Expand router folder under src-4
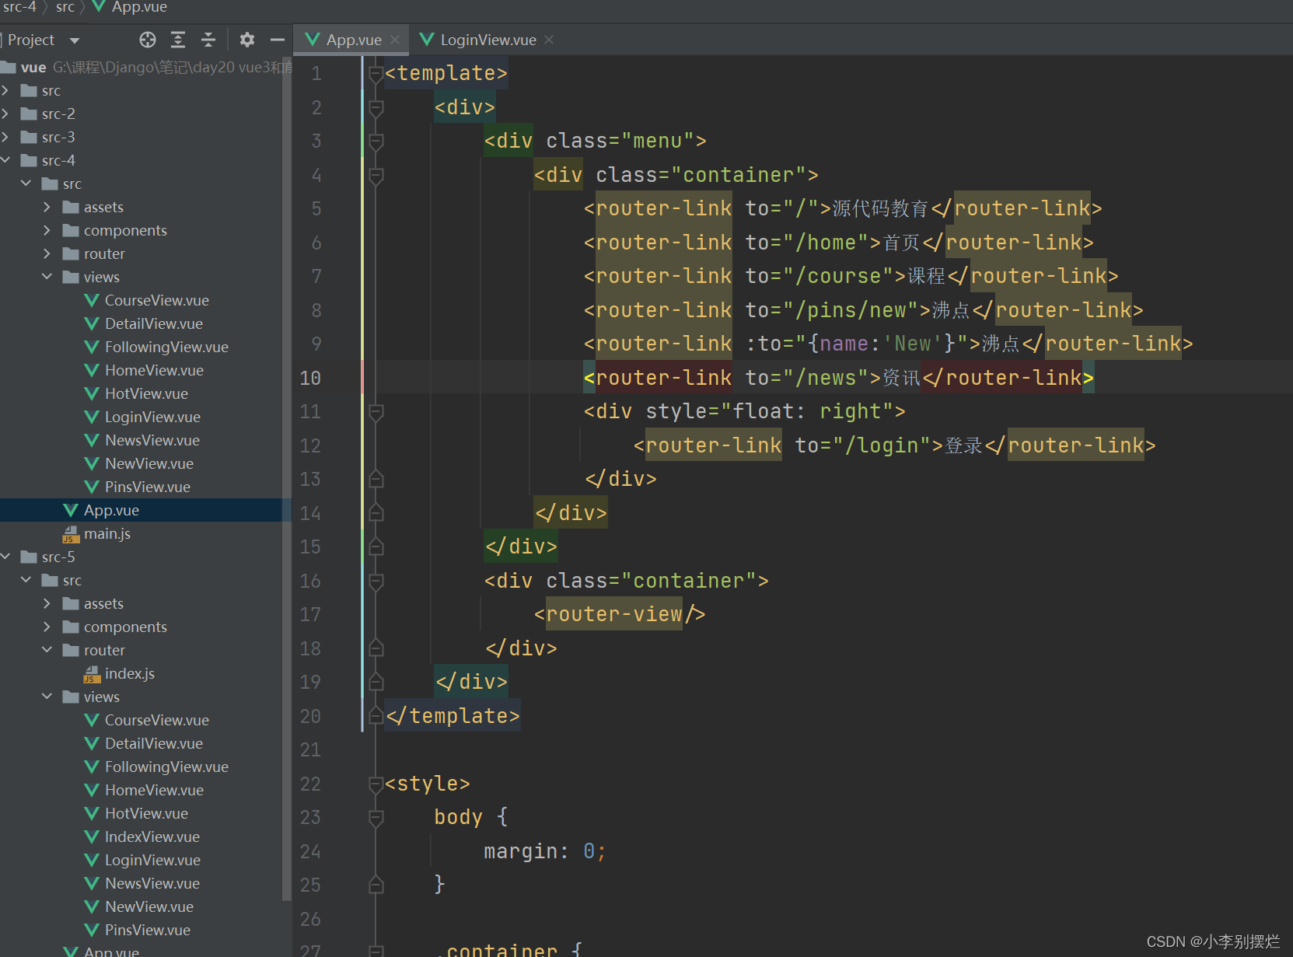 tap(47, 254)
